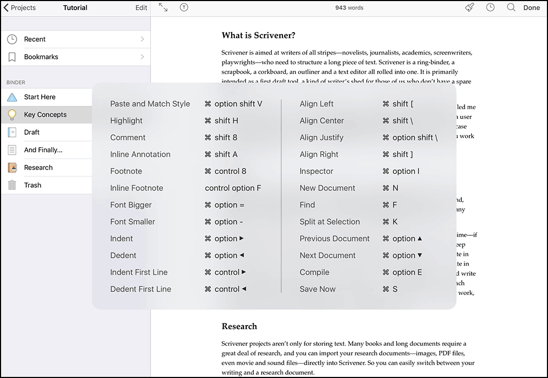This screenshot has width=548, height=378.
Task: Click Draft folder icon
Action: coord(12,132)
